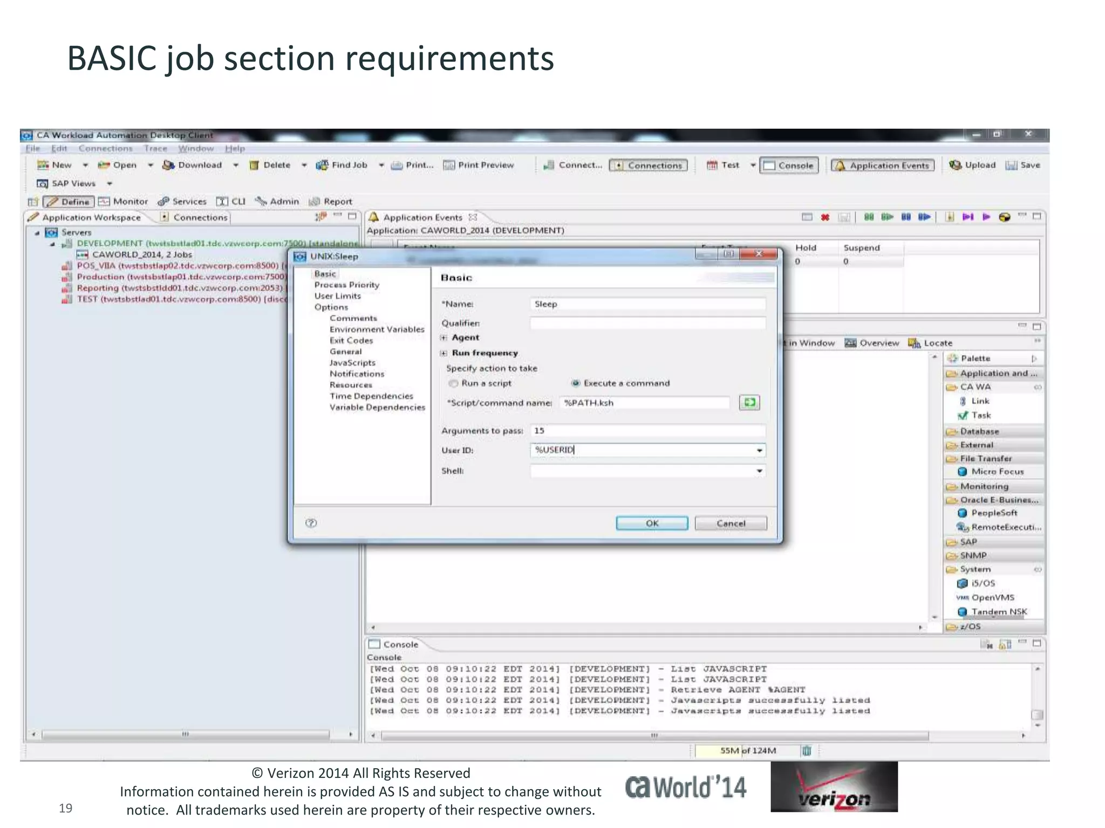
Task: Upload the application with Upload icon
Action: [956, 165]
